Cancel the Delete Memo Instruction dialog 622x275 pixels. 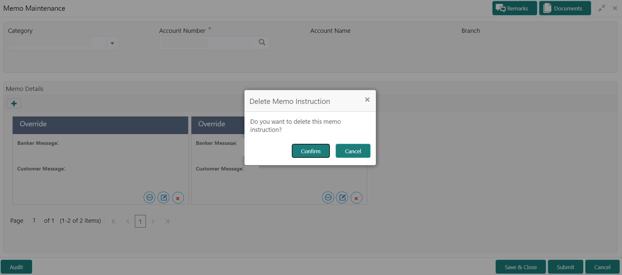[x=353, y=151]
